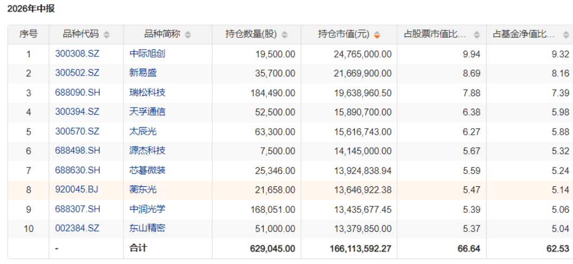Select total value 166,113,592.27
Viewport: 573px width, 264px height.
[360, 248]
